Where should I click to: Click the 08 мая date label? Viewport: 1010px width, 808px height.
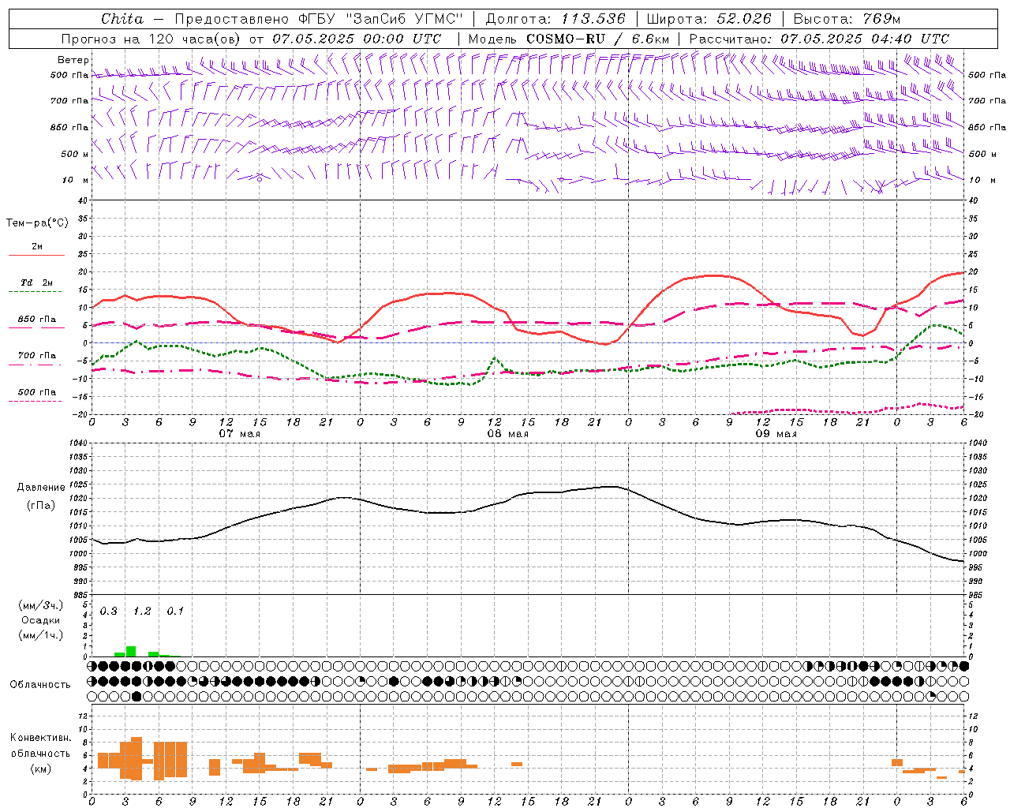coord(507,434)
